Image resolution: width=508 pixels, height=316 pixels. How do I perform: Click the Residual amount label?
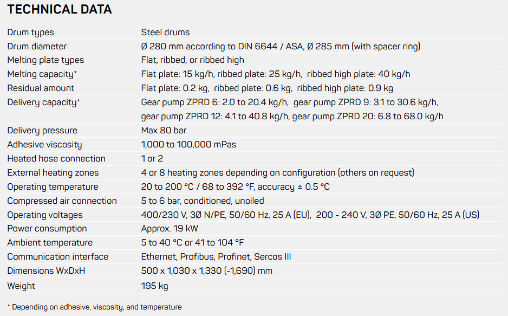41,88
